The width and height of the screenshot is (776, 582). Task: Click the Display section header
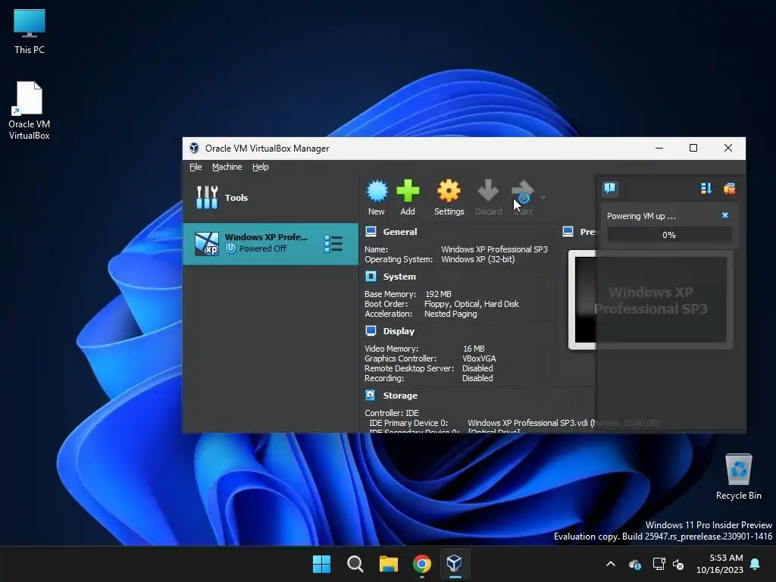pos(399,331)
